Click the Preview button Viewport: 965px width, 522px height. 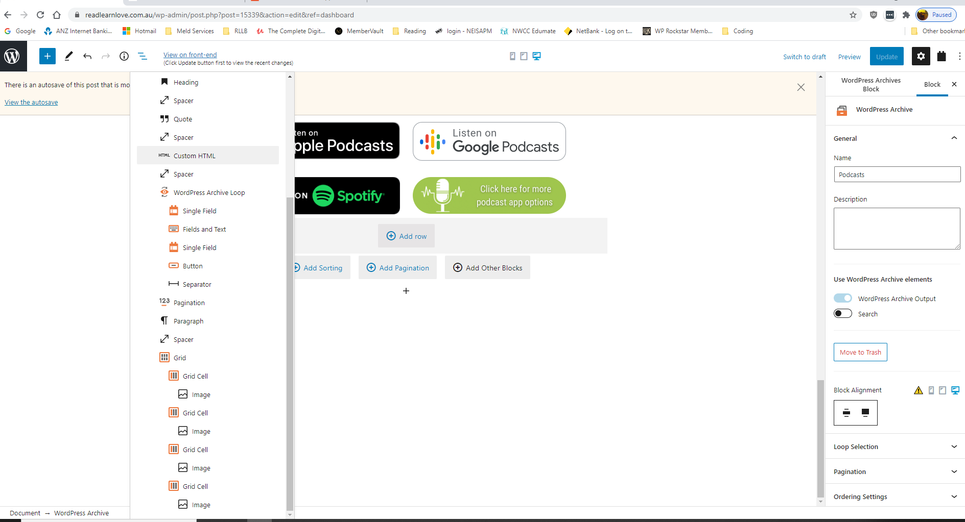point(850,57)
